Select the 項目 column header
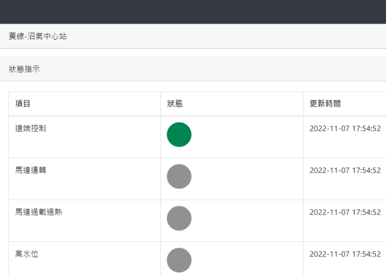Screen dimensions: 386x276 pos(23,104)
